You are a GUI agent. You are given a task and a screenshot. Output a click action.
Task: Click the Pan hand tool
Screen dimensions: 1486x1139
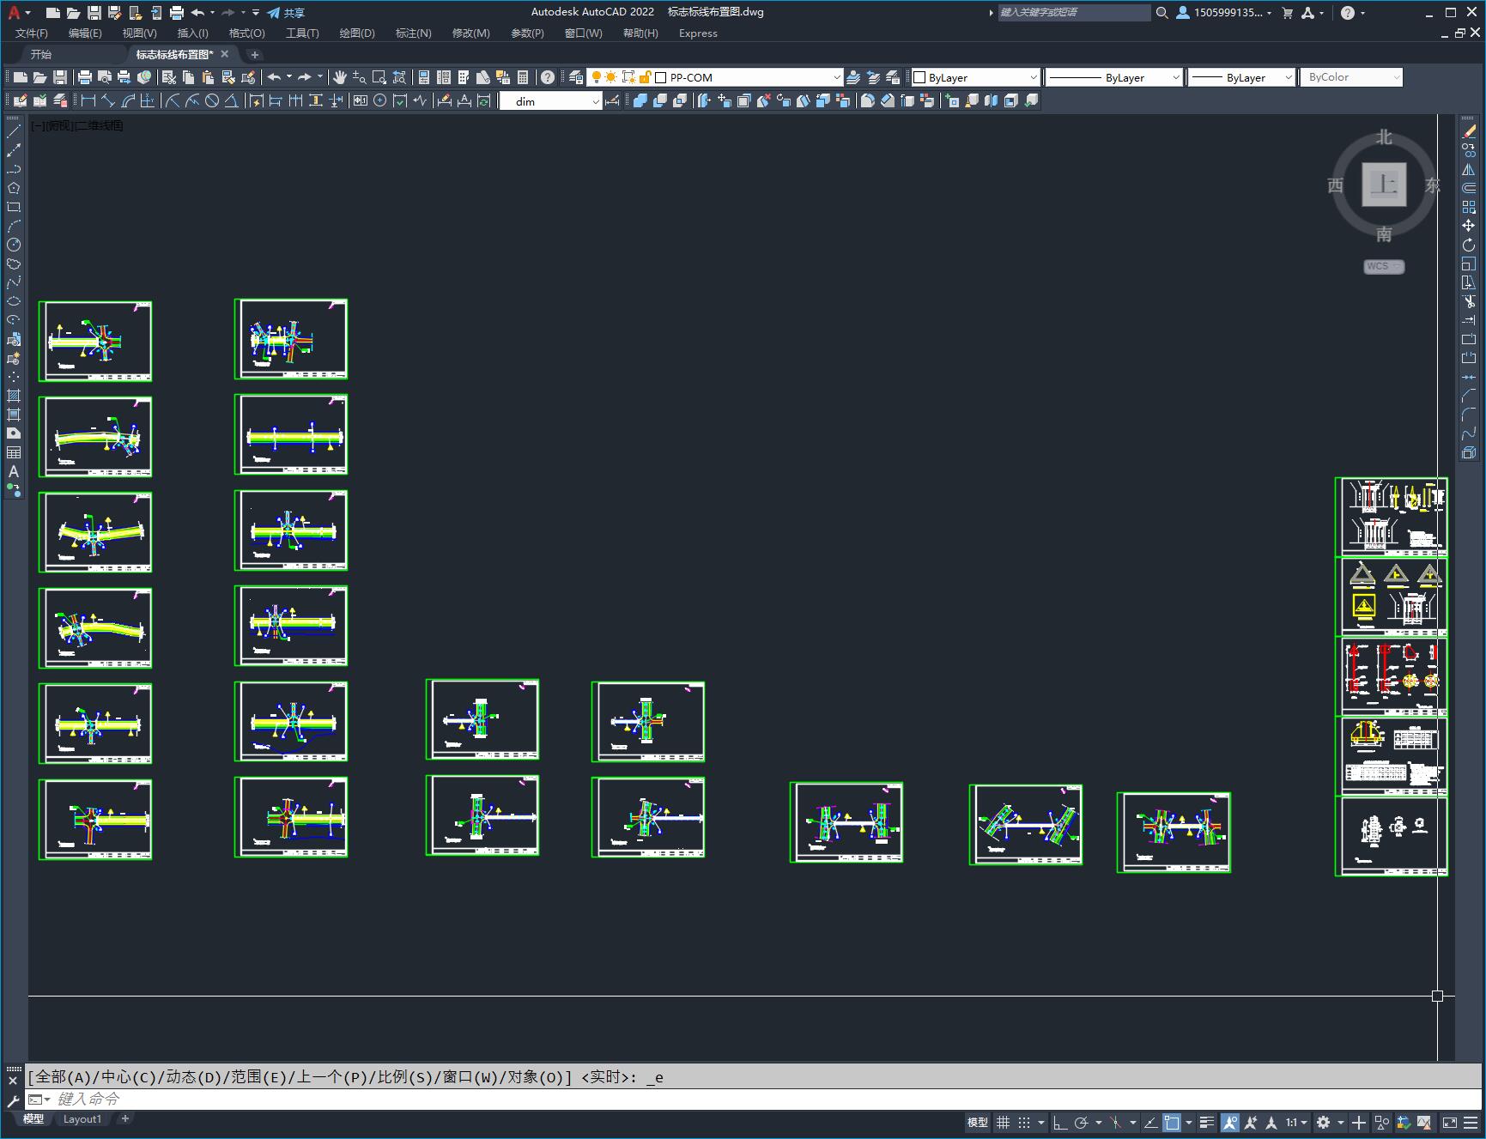point(339,77)
